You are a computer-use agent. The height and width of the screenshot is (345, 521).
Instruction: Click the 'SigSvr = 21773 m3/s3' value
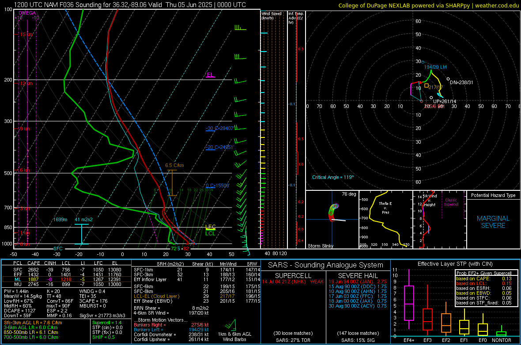102,315
